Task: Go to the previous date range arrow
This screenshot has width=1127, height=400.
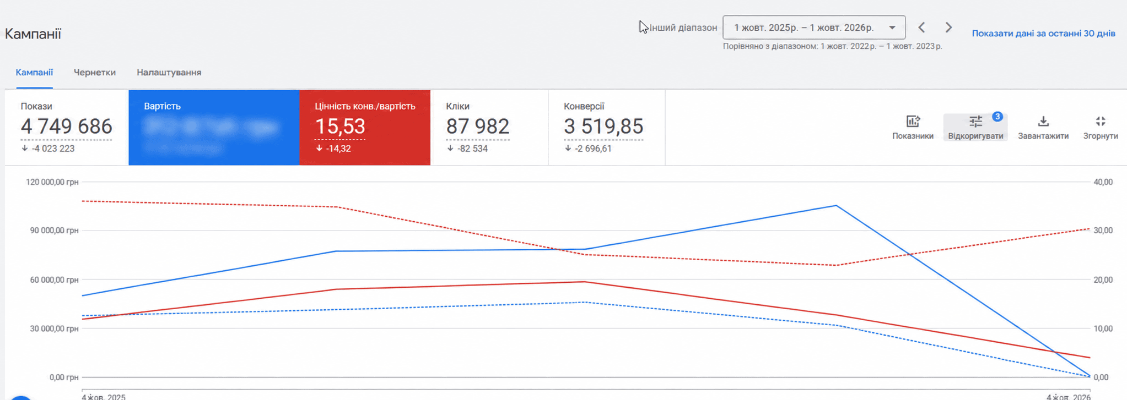Action: coord(921,28)
